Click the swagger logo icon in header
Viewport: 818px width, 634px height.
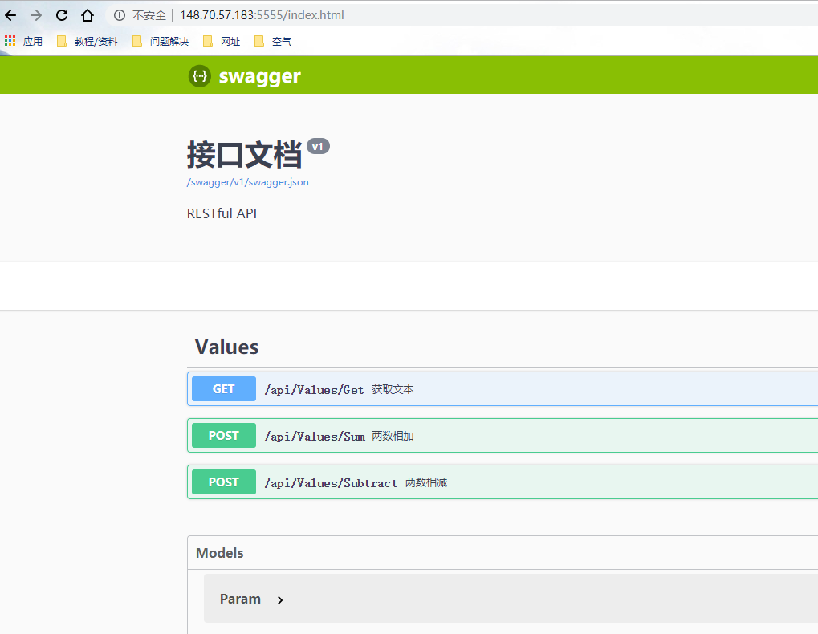(199, 76)
